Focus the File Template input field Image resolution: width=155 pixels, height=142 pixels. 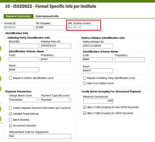click(51, 28)
